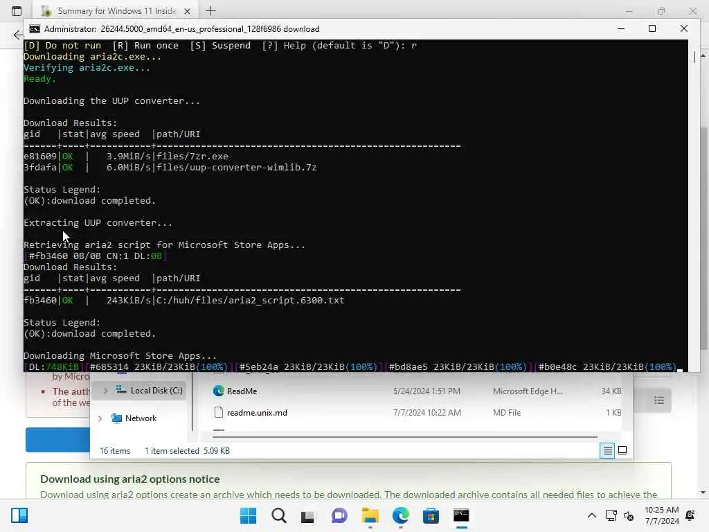
Task: Select Summary for Windows 11 Insider tab
Action: point(116,11)
